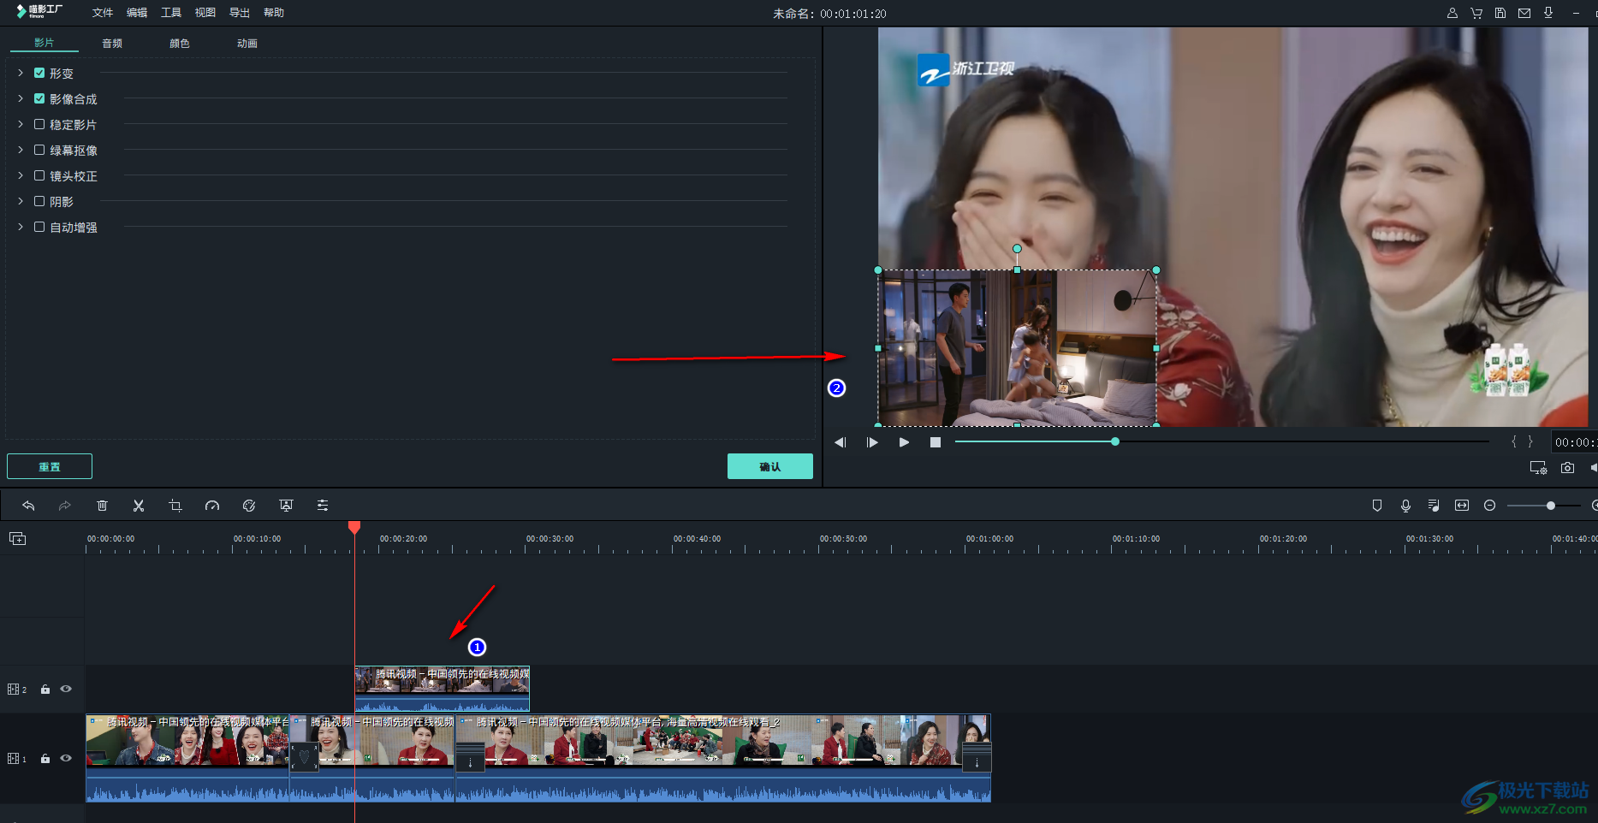Save project with floppy disk icon
This screenshot has width=1598, height=823.
coord(1500,13)
